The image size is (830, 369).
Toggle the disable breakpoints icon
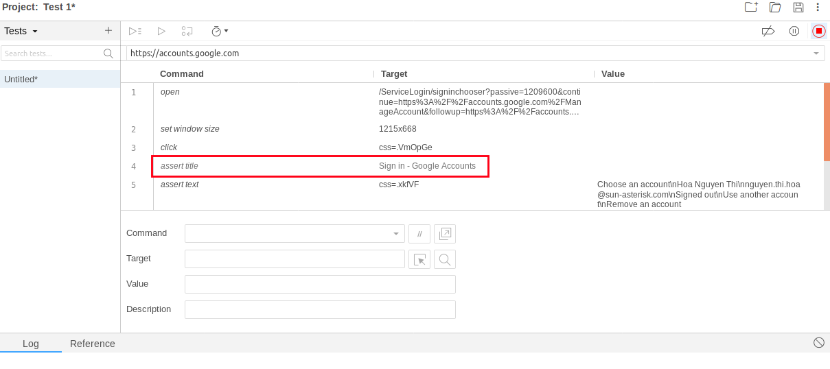pyautogui.click(x=768, y=31)
